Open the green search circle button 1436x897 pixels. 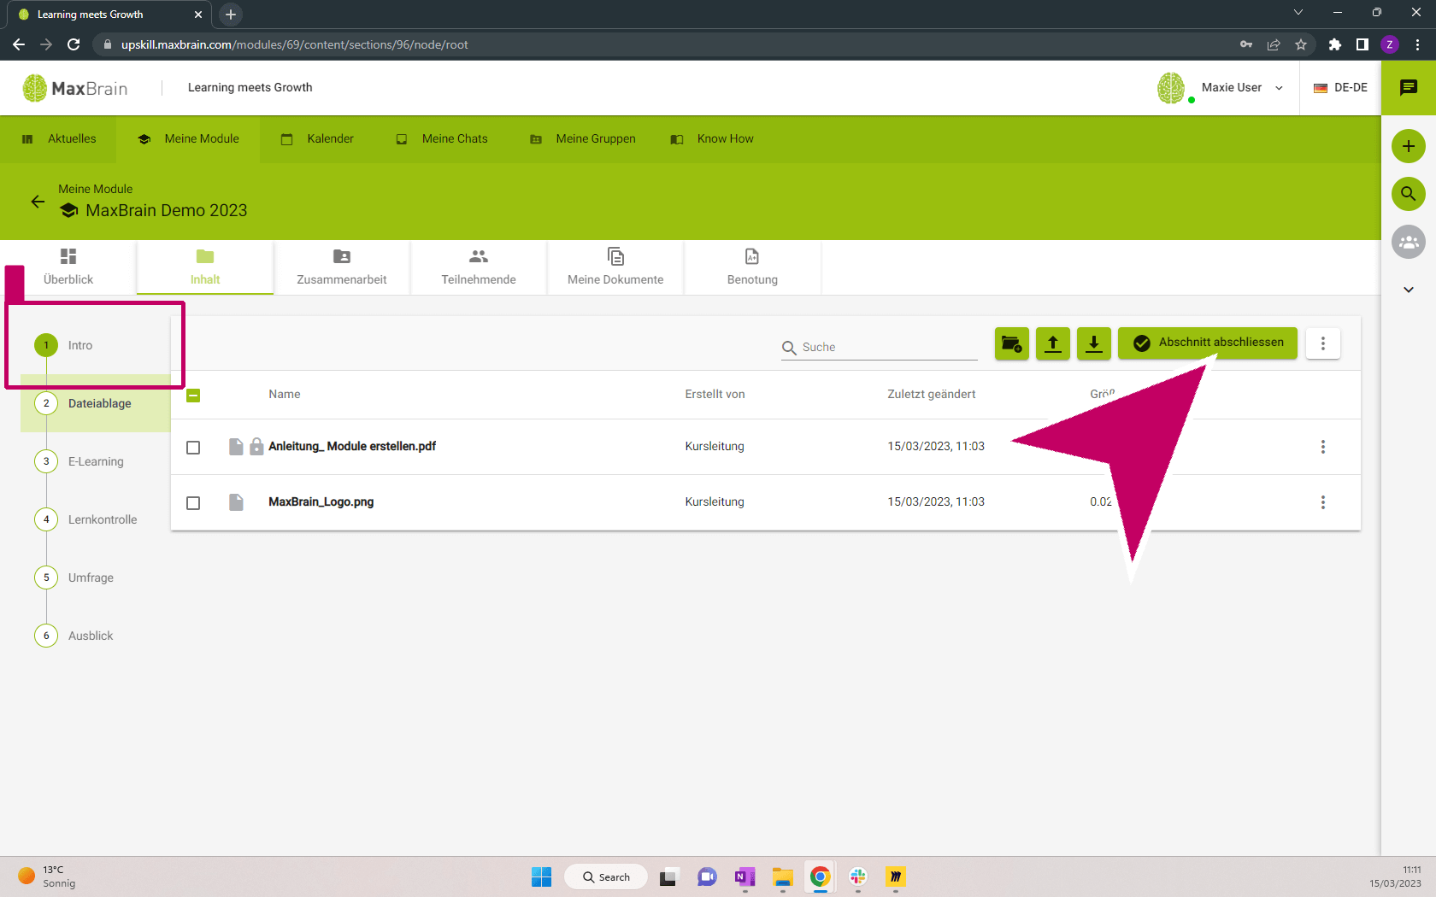click(1409, 194)
